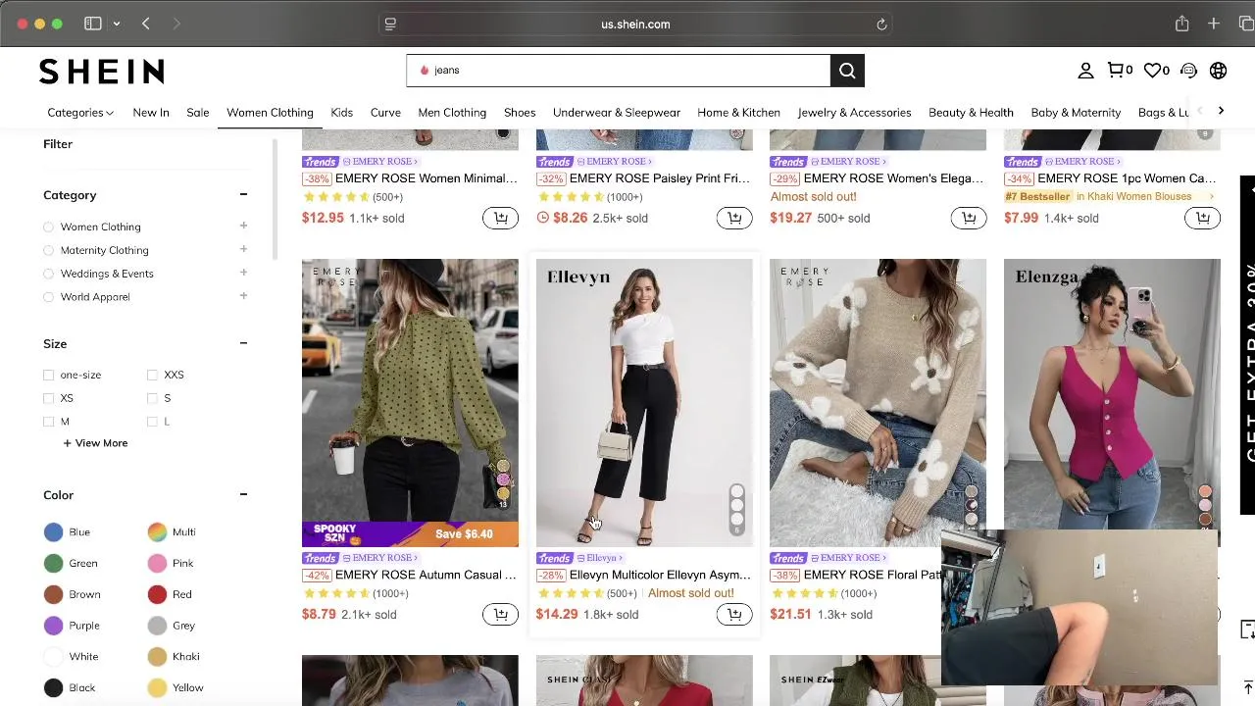This screenshot has width=1255, height=706.
Task: Go back in Safari
Action: click(145, 24)
